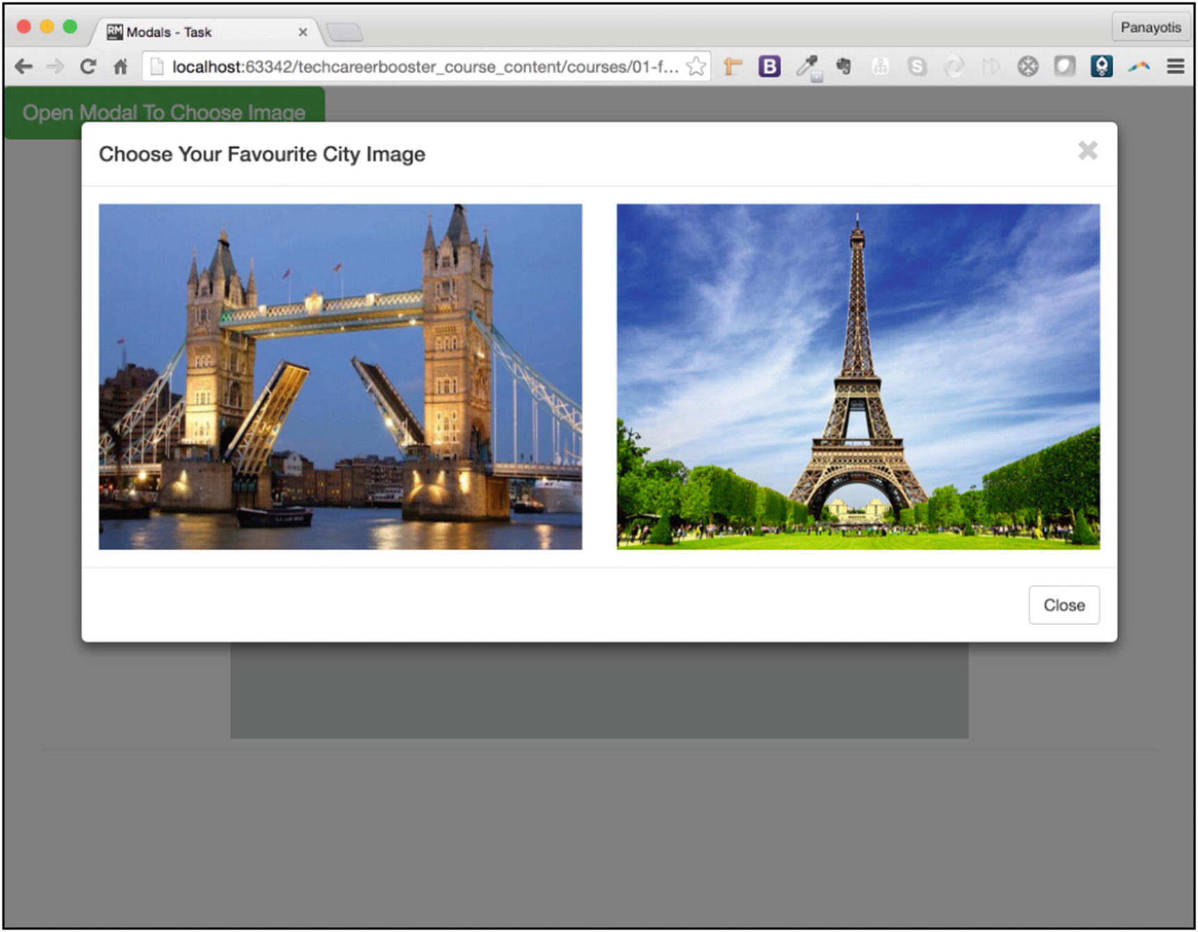1198x932 pixels.
Task: Open Chrome's hamburger menu
Action: pyautogui.click(x=1176, y=66)
